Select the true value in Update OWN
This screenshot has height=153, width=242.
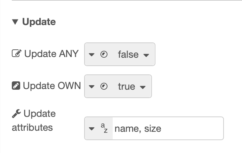tap(127, 86)
